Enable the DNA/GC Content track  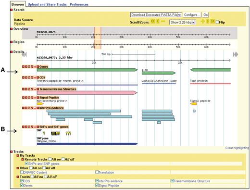22,172
